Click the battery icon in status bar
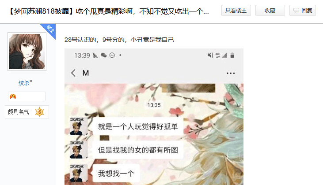Image resolution: width=323 pixels, height=185 pixels. click(x=232, y=55)
